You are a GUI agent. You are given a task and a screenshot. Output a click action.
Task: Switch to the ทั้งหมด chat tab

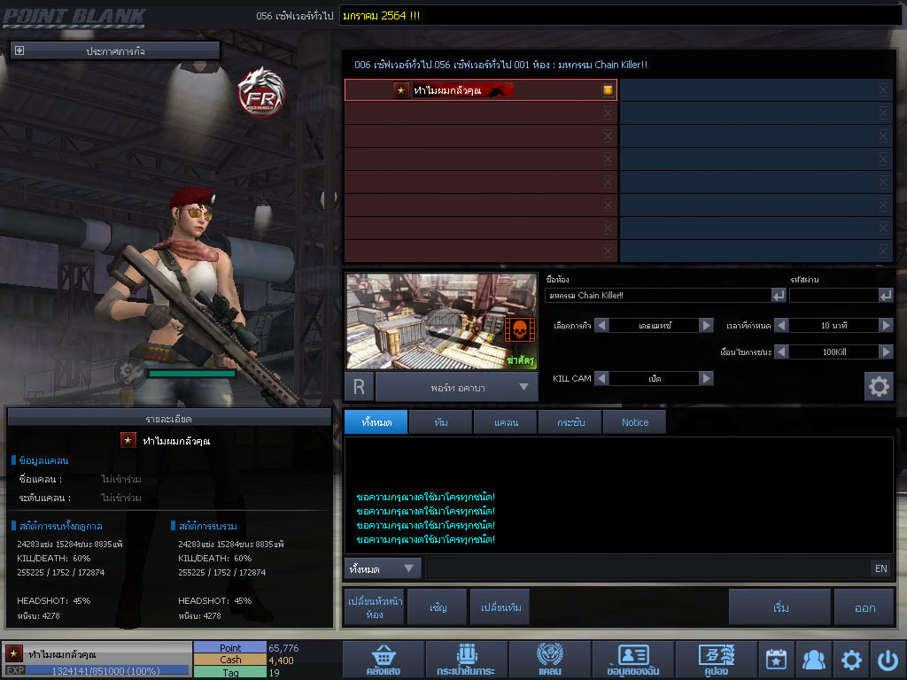[376, 422]
